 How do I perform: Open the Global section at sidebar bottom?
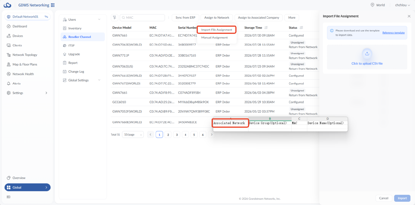(x=28, y=187)
